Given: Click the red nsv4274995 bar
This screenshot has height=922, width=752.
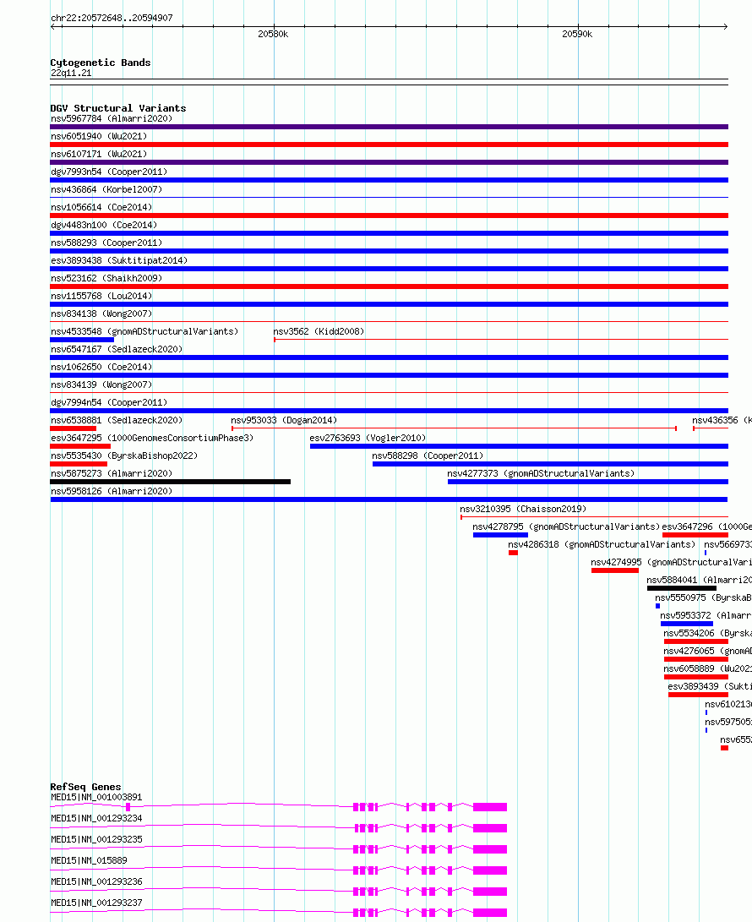Looking at the screenshot, I should click(615, 570).
